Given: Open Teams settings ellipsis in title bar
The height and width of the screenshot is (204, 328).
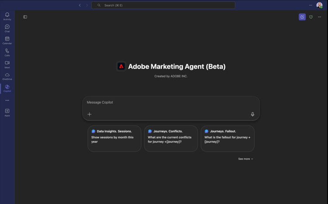Looking at the screenshot, I should pos(311,5).
